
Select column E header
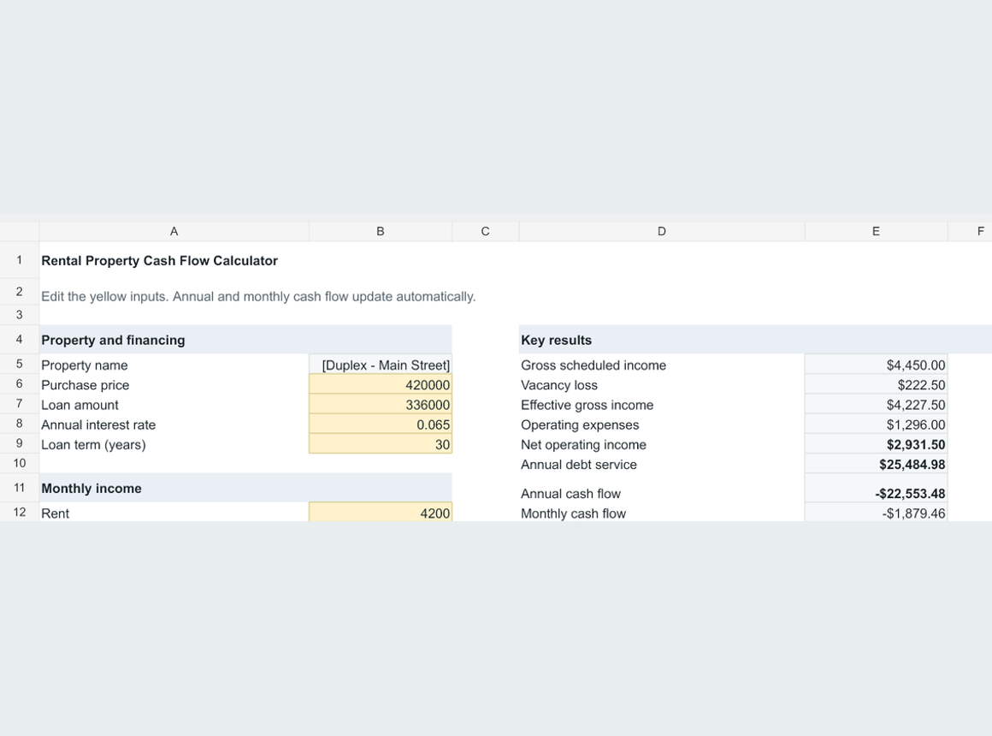point(877,231)
